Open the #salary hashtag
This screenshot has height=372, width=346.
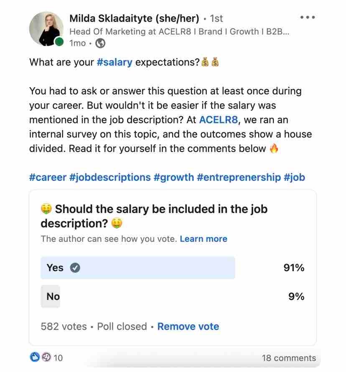pyautogui.click(x=114, y=62)
